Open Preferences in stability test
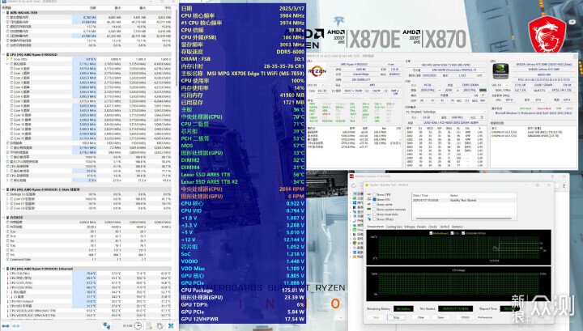This screenshot has height=331, width=583. (485, 317)
